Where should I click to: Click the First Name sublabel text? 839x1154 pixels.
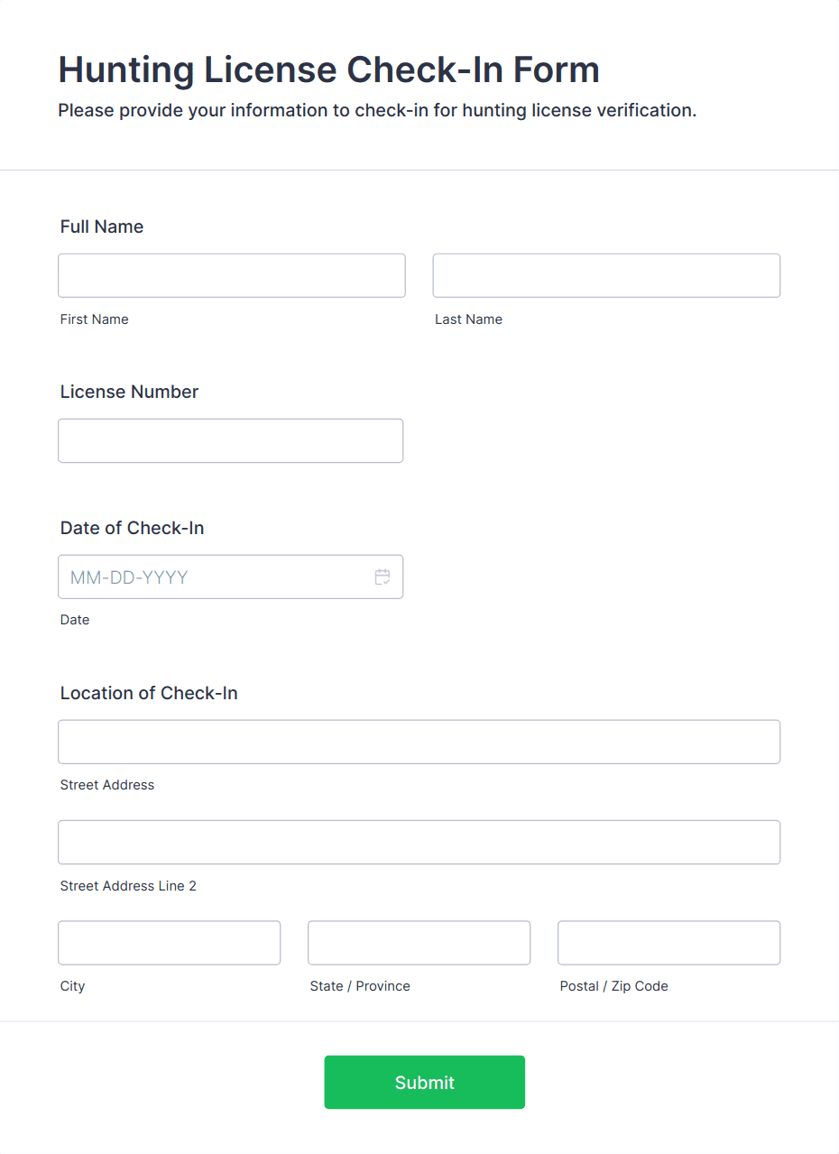94,319
